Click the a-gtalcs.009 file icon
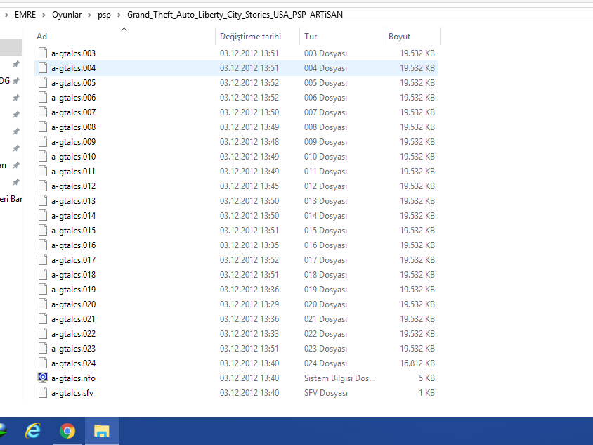 pyautogui.click(x=43, y=142)
